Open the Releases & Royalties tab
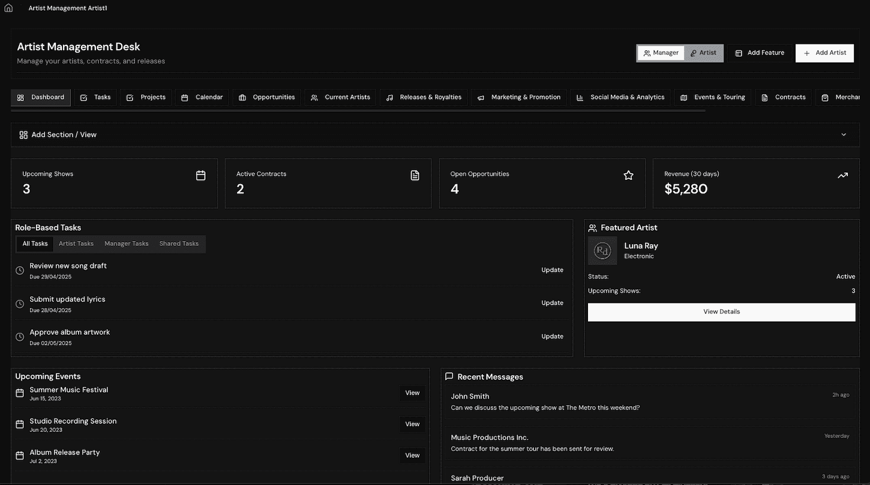Screen dimensions: 870x485 424,97
